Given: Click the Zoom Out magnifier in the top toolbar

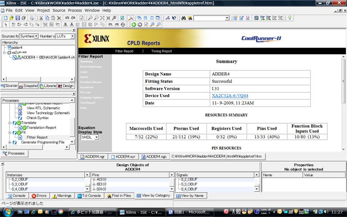Looking at the screenshot, I should tap(96, 18).
